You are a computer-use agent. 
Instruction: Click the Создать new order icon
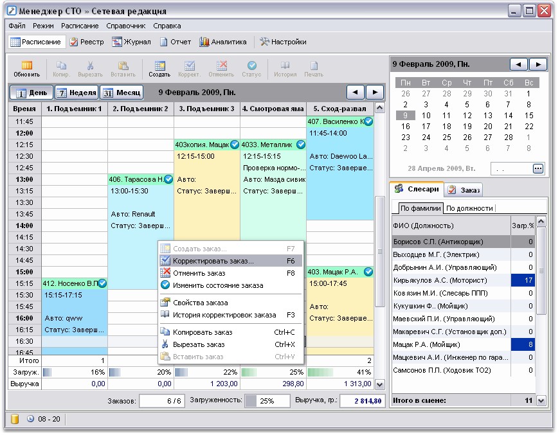pos(159,68)
